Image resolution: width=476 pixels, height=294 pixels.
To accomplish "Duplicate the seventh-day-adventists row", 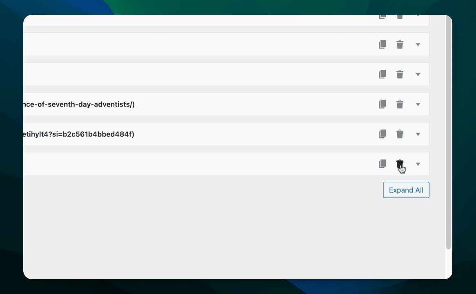I will (x=383, y=104).
